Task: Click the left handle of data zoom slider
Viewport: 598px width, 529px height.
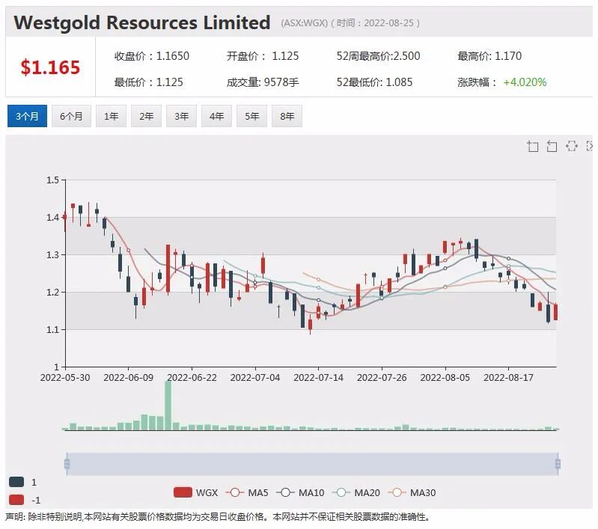Action: tap(67, 464)
